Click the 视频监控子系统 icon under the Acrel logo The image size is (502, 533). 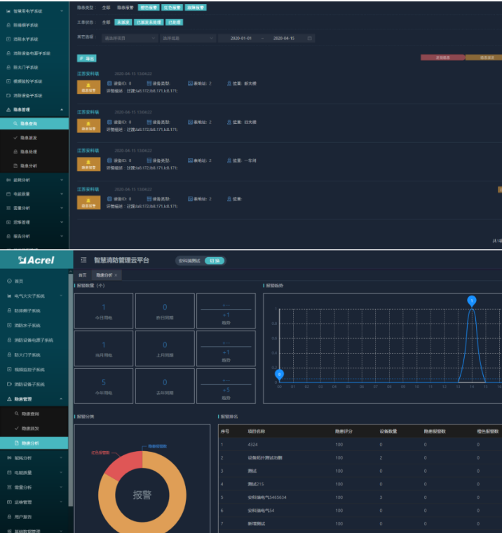point(9,369)
